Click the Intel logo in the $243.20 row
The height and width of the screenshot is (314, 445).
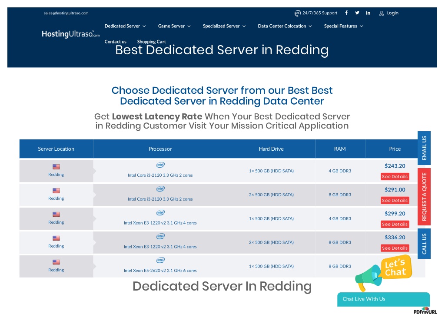[160, 165]
